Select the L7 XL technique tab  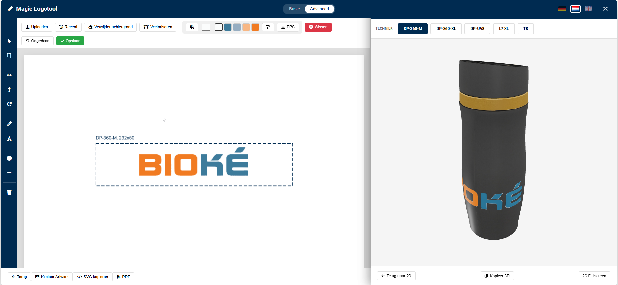(503, 29)
